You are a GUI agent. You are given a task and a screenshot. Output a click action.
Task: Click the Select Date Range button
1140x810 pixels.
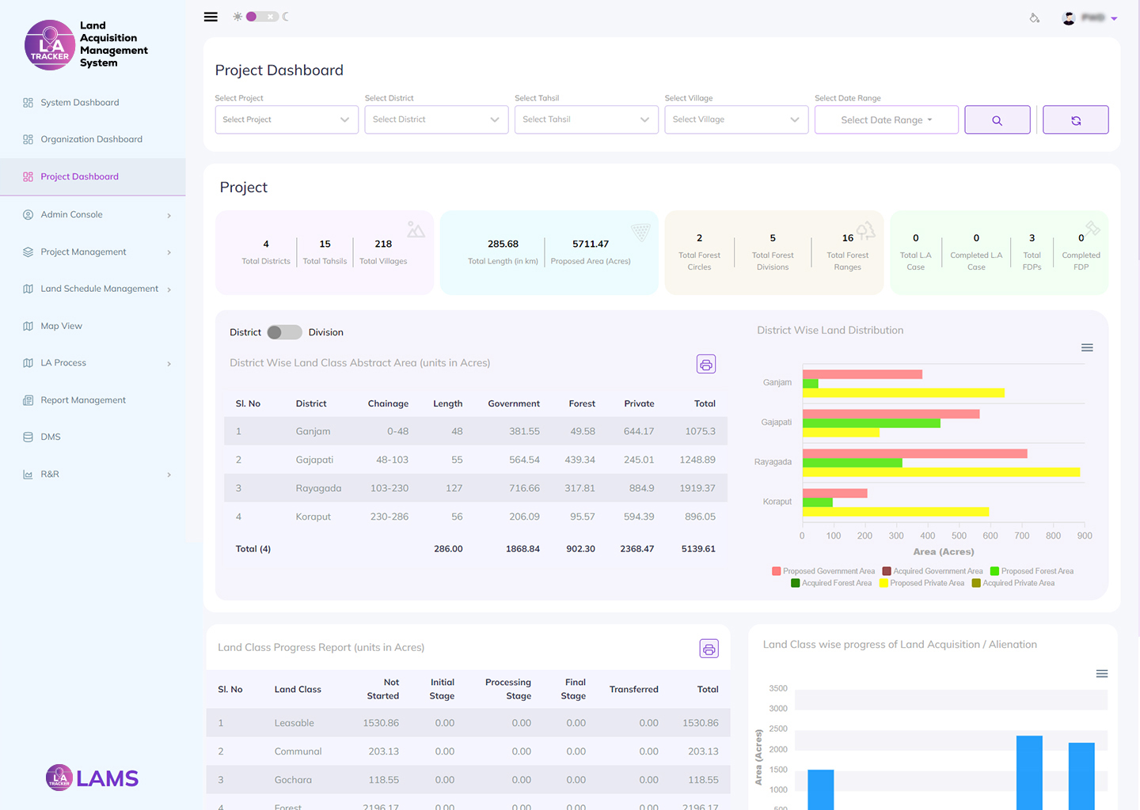[x=887, y=120]
